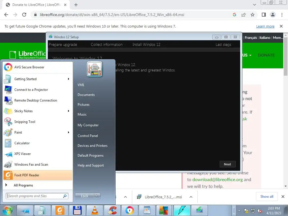Start the Snipping Tool
This screenshot has width=288, height=216.
38,121
